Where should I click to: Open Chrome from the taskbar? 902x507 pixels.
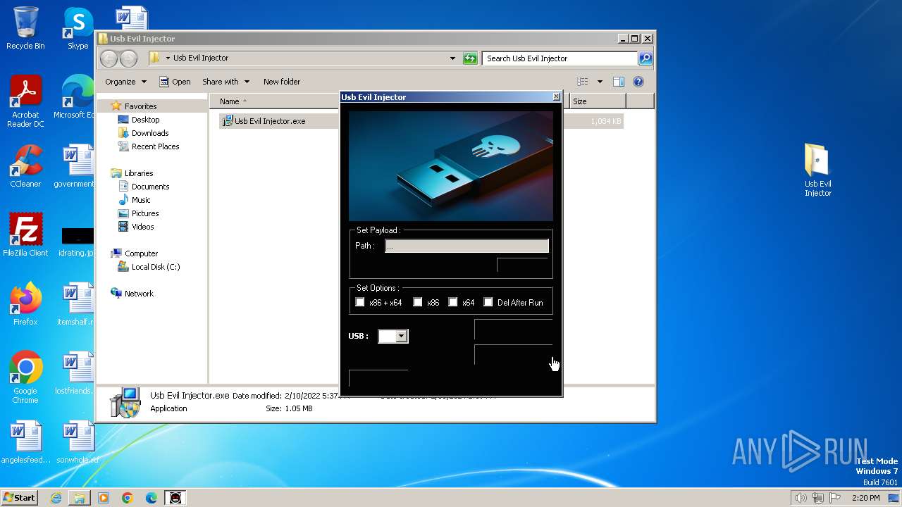click(x=128, y=498)
